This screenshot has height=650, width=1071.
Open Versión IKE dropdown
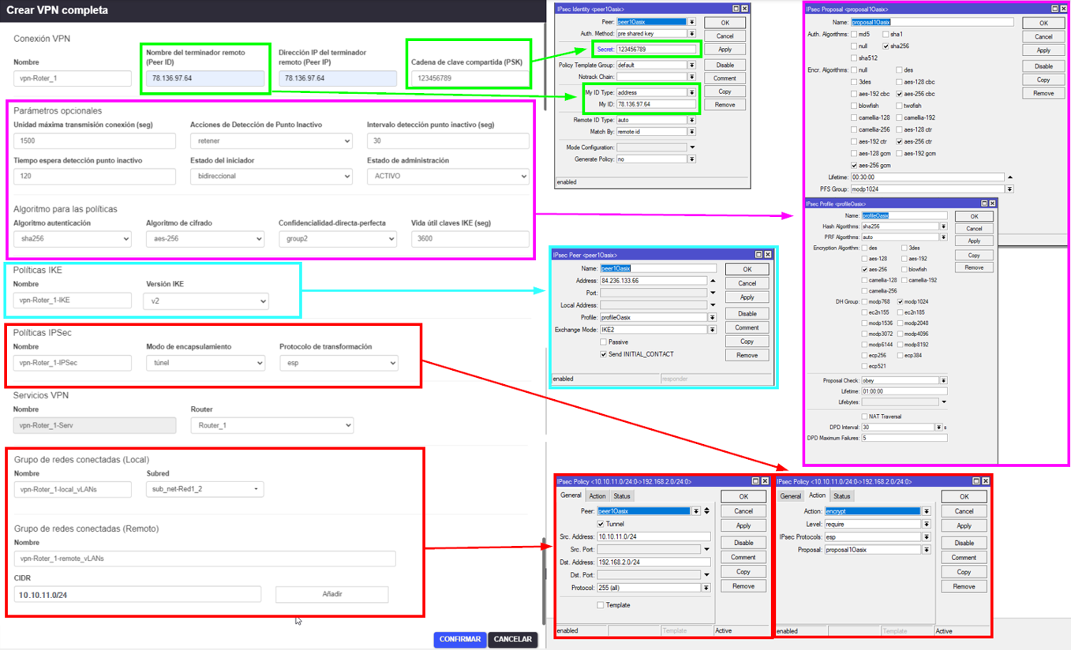pyautogui.click(x=205, y=301)
